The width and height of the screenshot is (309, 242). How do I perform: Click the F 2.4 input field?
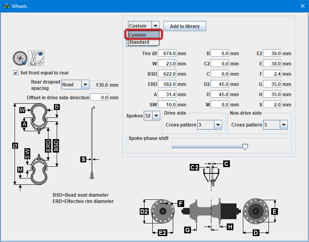272,74
